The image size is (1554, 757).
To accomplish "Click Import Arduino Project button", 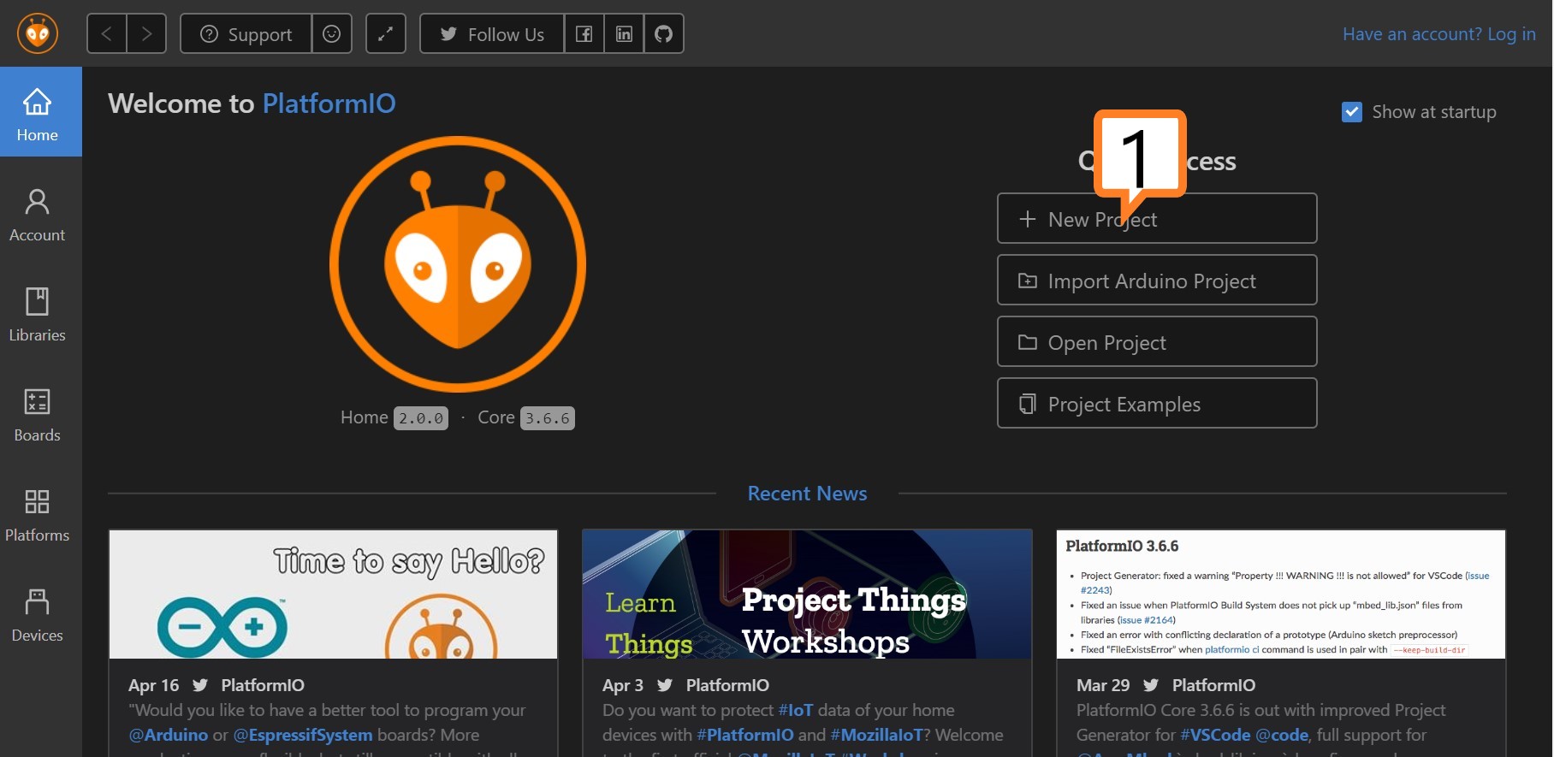I will tap(1157, 280).
